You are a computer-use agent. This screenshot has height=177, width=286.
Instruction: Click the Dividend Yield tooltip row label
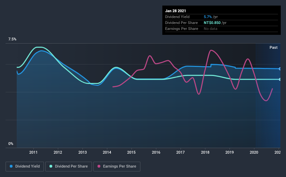177,17
